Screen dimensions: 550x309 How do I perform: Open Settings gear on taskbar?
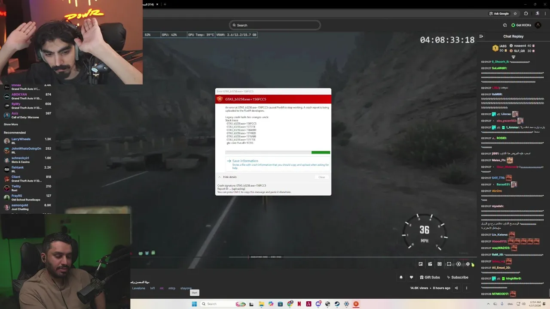(x=346, y=304)
